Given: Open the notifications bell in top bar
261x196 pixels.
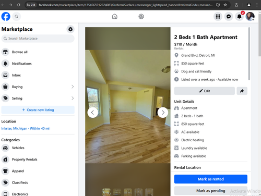Looking at the screenshot, I should (240, 17).
